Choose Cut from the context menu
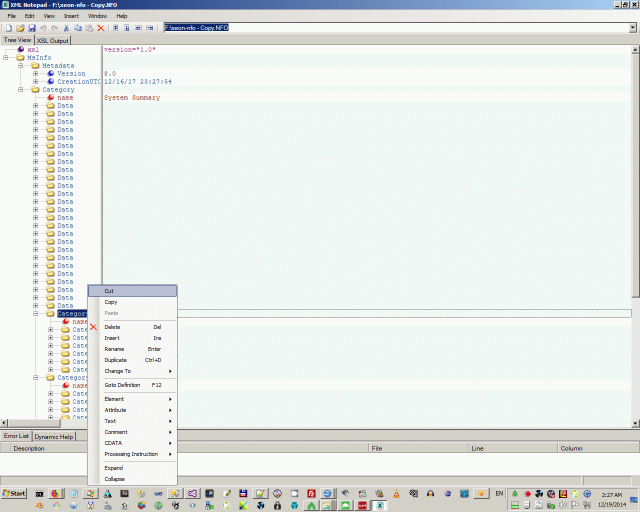Image resolution: width=640 pixels, height=512 pixels. [x=132, y=291]
